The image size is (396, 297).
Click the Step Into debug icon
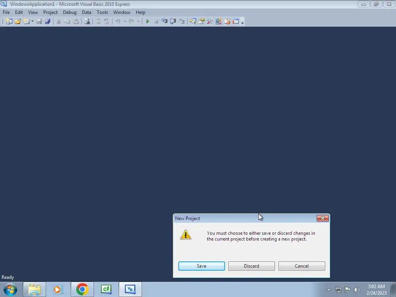pyautogui.click(x=165, y=22)
